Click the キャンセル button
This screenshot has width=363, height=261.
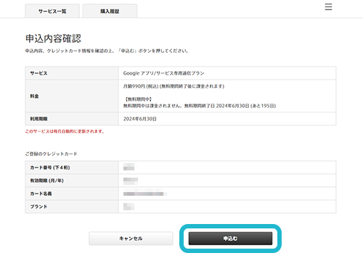131,239
